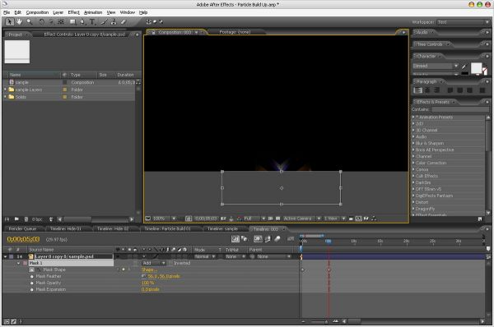
Task: Select the Type tool
Action: (92, 21)
